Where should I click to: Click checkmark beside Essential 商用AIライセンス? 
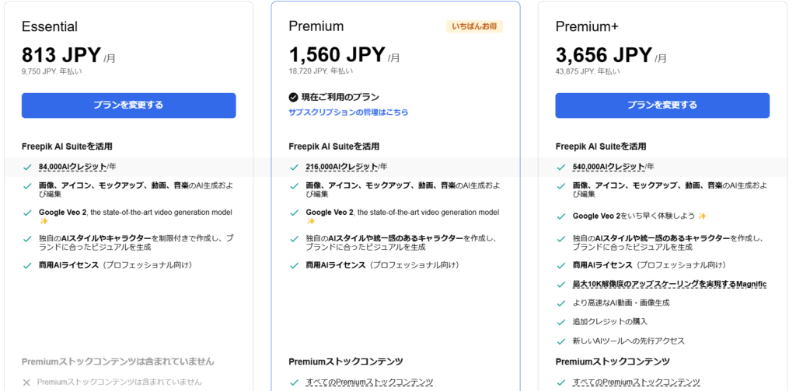point(27,265)
